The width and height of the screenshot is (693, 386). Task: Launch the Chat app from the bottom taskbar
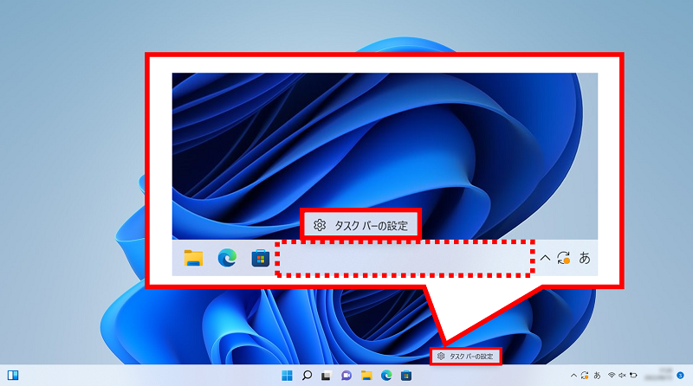[346, 376]
